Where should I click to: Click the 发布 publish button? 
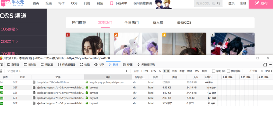pyautogui.click(x=261, y=4)
